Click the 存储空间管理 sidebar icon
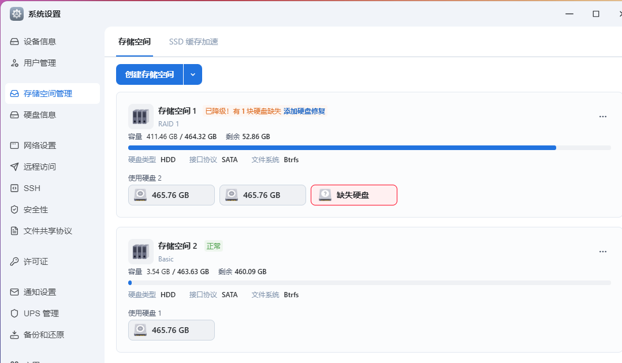This screenshot has width=622, height=363. [x=14, y=93]
